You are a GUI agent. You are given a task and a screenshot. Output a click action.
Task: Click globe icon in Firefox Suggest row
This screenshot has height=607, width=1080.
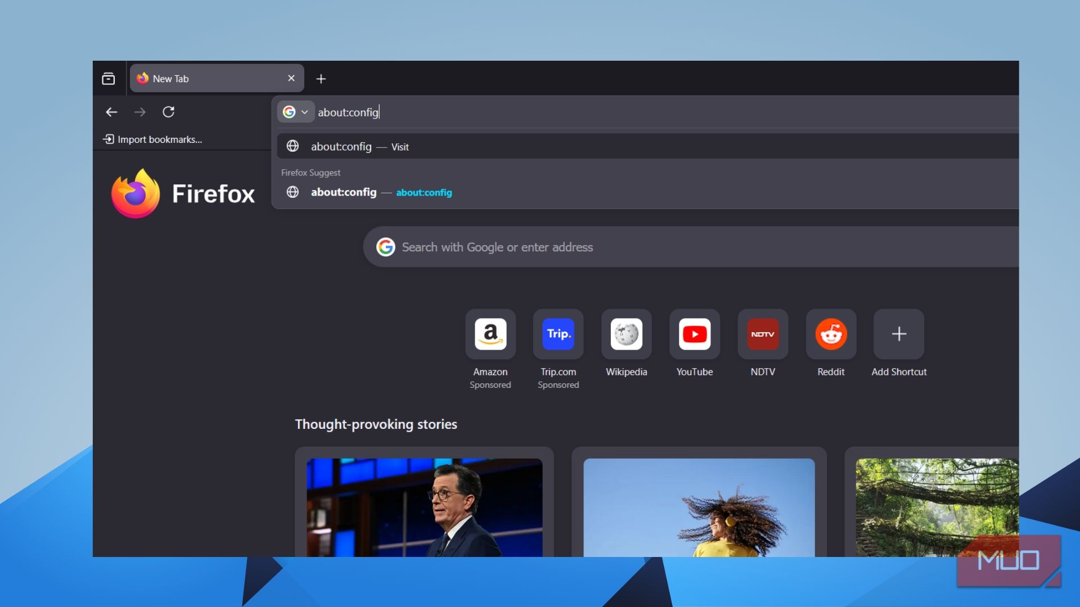point(292,192)
